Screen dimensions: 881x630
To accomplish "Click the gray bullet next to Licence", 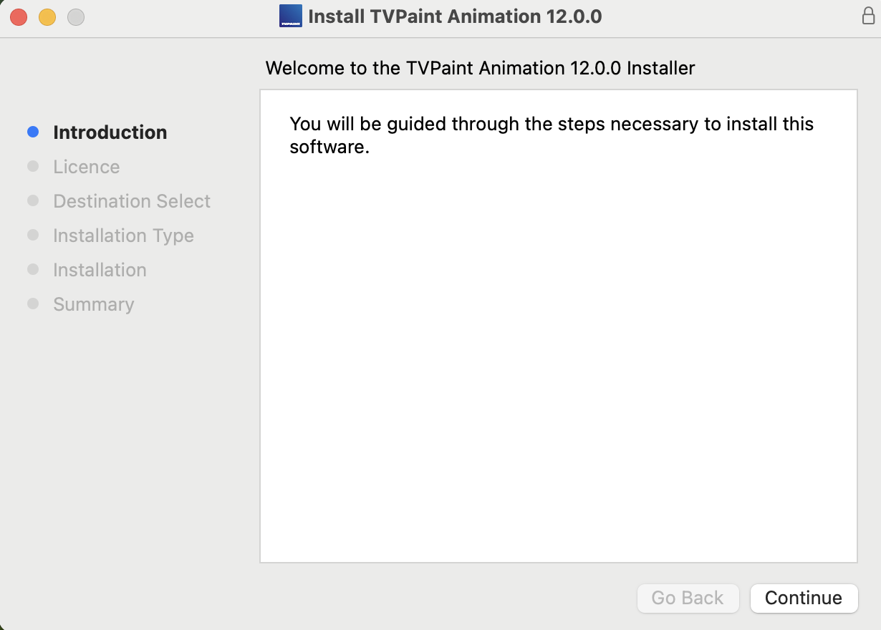I will click(x=32, y=165).
